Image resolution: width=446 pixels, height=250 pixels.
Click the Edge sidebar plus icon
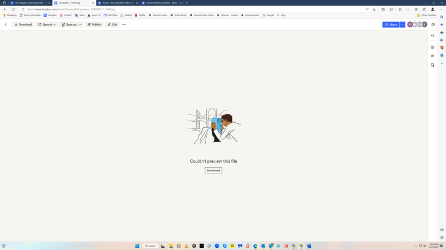pyautogui.click(x=442, y=63)
